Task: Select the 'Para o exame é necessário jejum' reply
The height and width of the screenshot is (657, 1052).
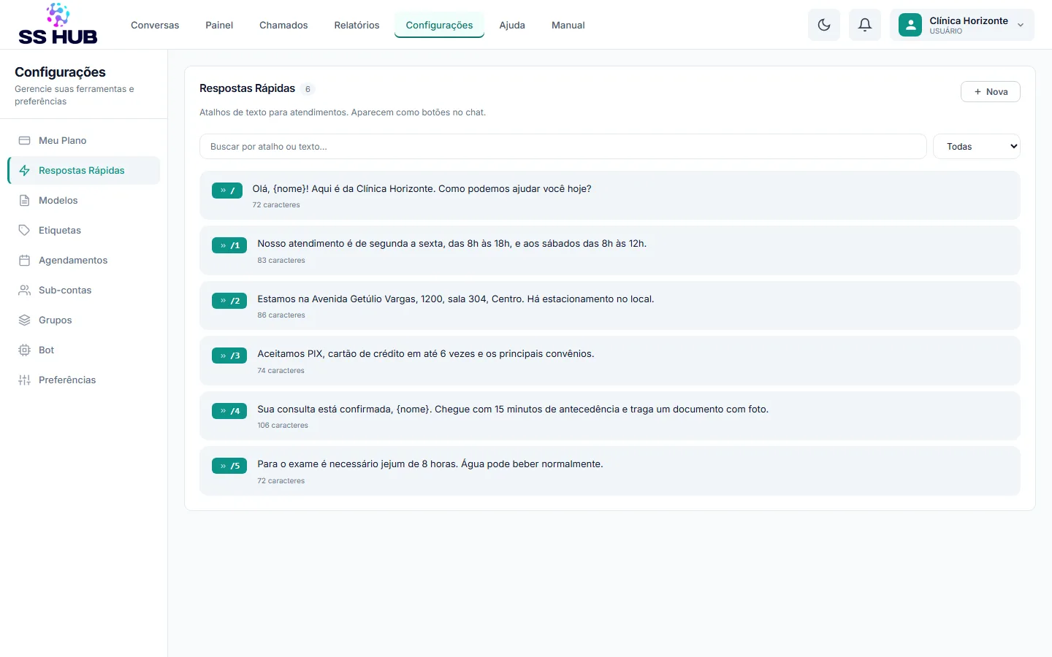Action: [430, 464]
